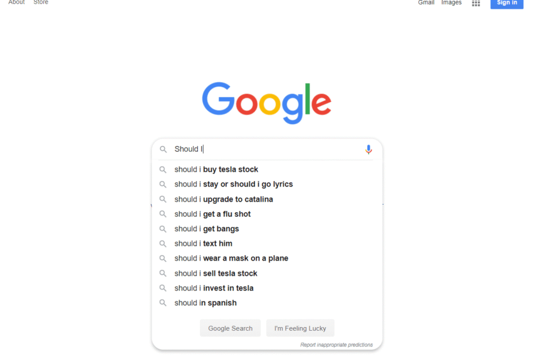Click the Google Search button
The height and width of the screenshot is (364, 537).
click(x=230, y=328)
